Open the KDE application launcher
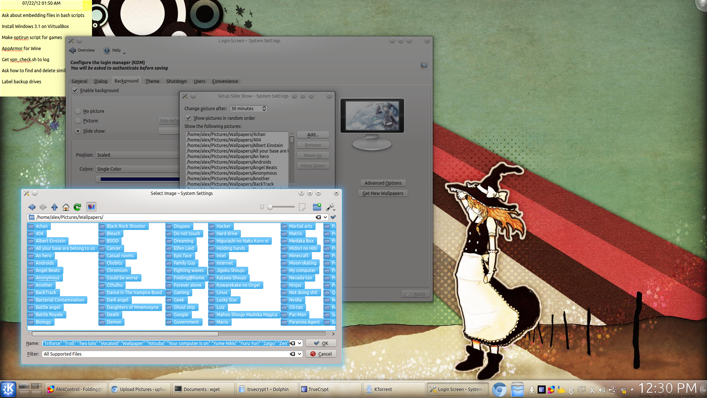Viewport: 707px width, 398px height. pos(8,389)
